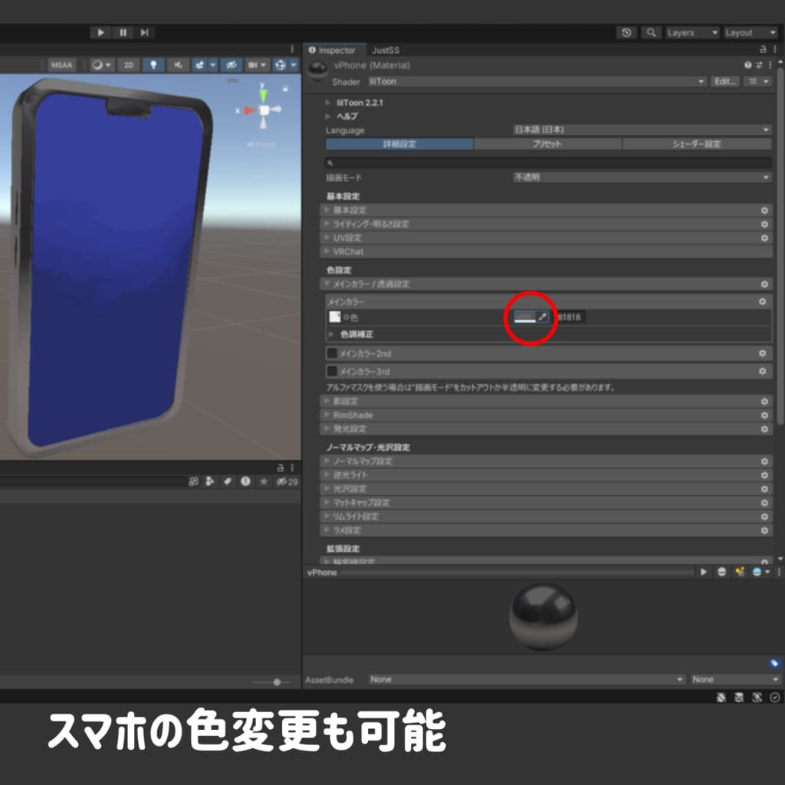Switch to the JustSS tab
785x785 pixels.
386,49
